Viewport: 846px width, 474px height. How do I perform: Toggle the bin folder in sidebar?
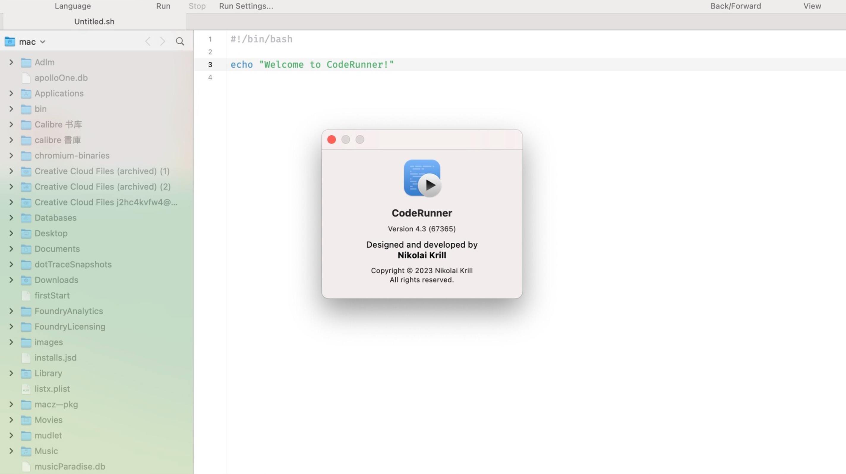coord(10,109)
